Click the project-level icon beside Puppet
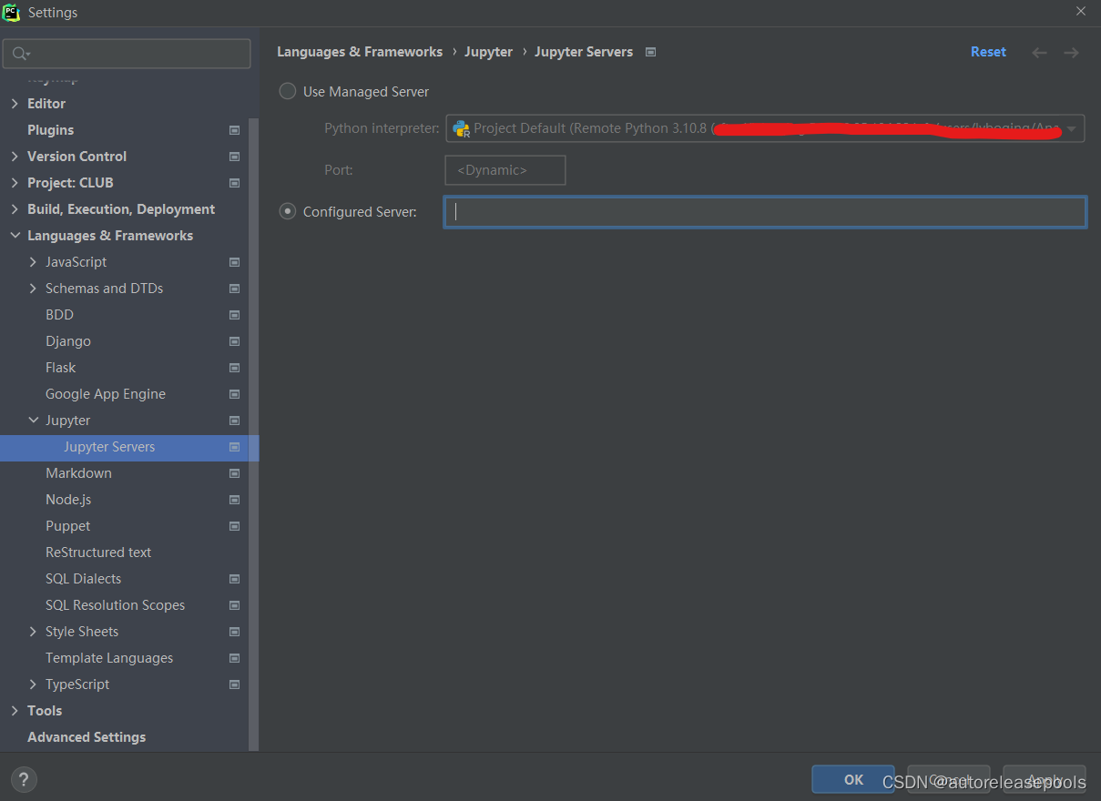1101x801 pixels. coord(234,526)
